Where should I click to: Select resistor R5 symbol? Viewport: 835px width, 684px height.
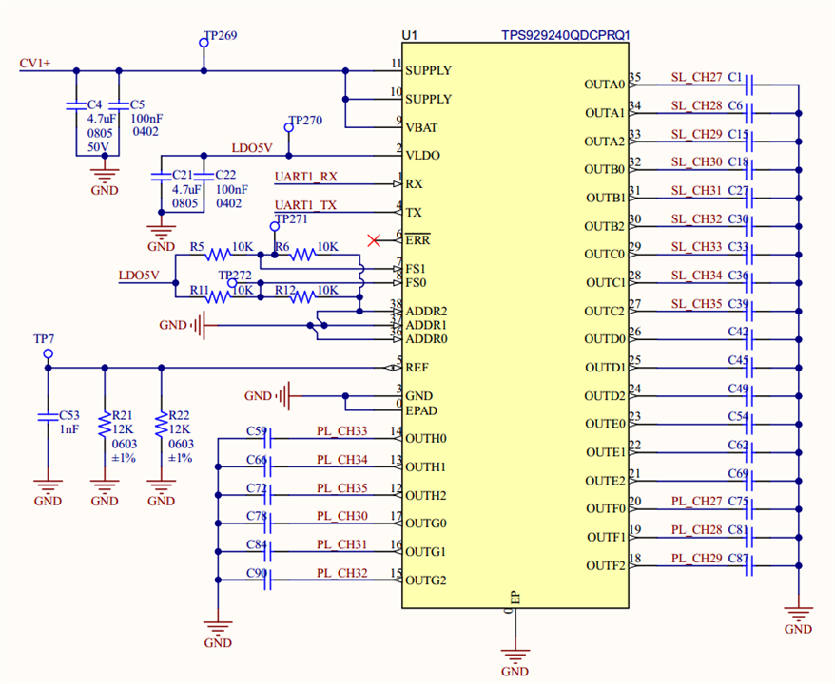click(219, 255)
